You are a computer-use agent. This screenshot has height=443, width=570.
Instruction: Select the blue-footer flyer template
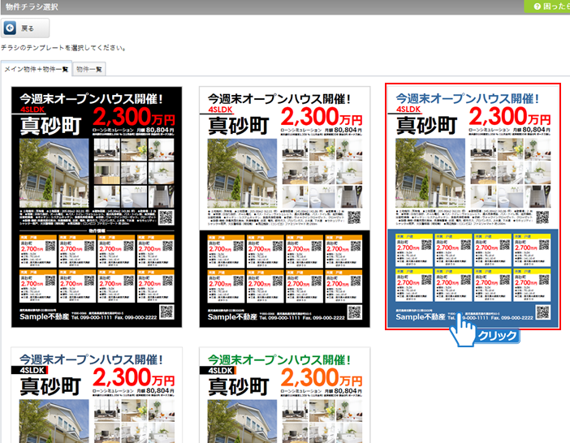(x=473, y=207)
